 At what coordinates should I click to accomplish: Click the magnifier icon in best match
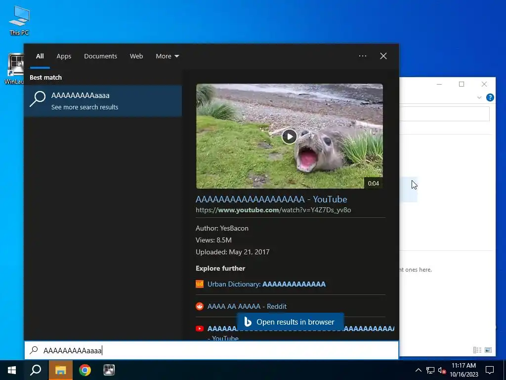pyautogui.click(x=38, y=98)
